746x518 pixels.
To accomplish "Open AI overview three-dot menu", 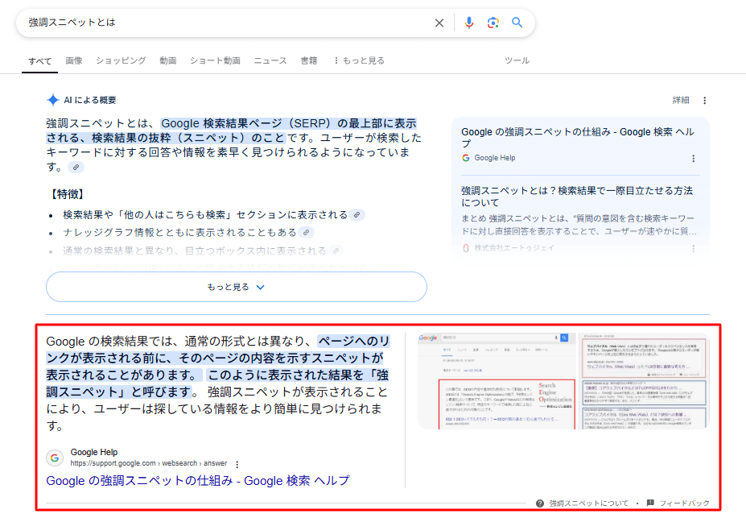I will pyautogui.click(x=705, y=101).
